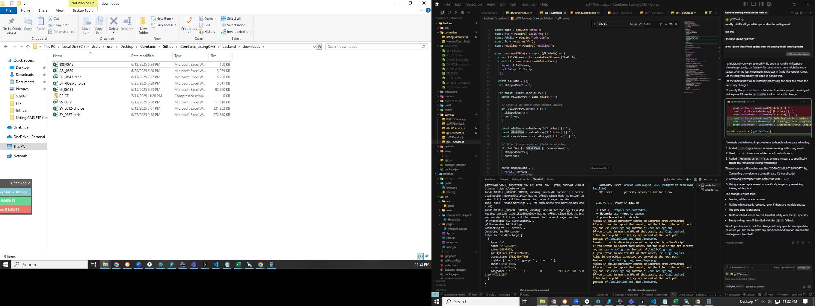
Task: Click Restore checkpoint in chat
Action: pos(799,54)
